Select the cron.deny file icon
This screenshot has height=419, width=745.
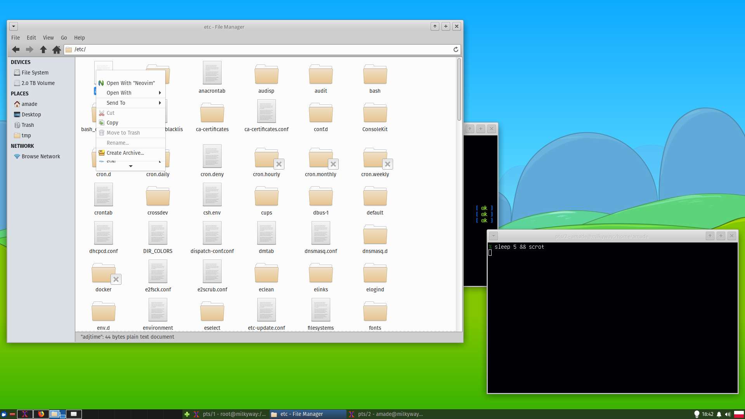pyautogui.click(x=212, y=156)
